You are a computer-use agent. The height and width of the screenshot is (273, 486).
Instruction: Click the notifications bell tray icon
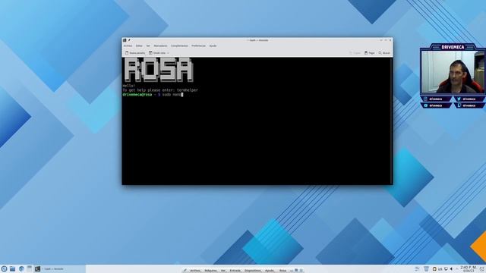click(x=434, y=269)
